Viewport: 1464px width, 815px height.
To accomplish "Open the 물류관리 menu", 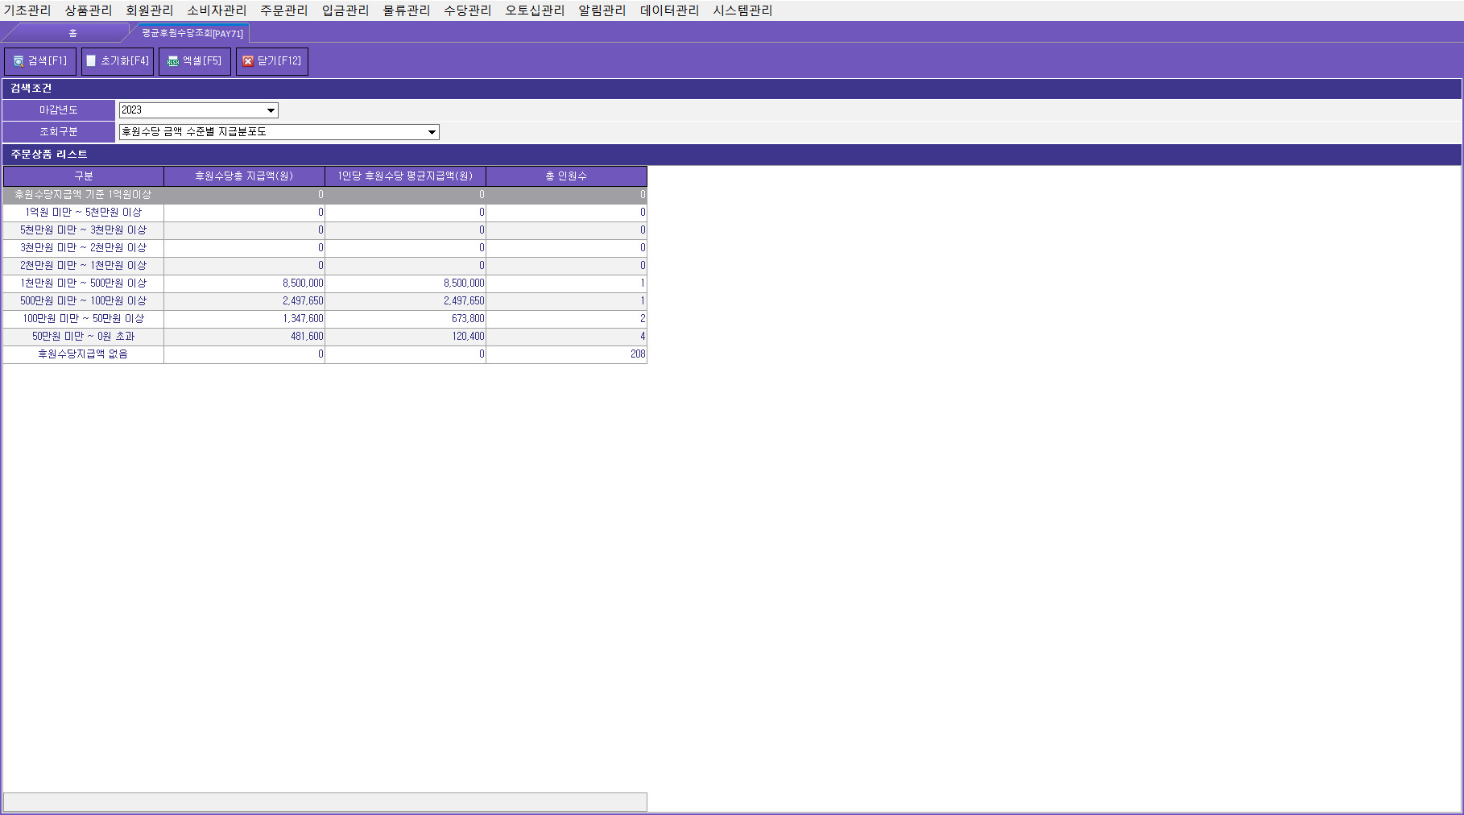I will [x=407, y=10].
